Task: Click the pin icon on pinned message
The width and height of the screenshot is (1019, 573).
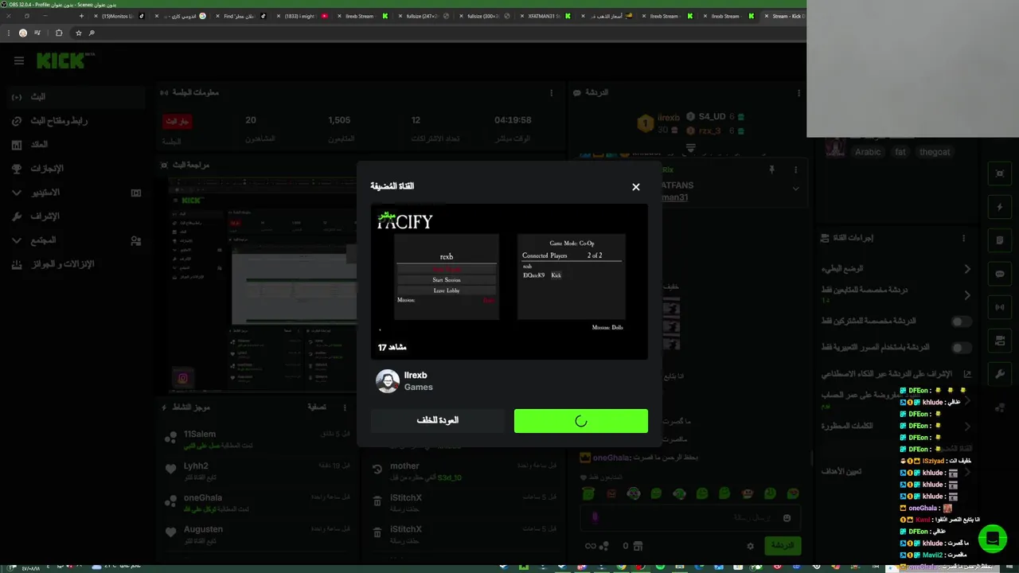Action: [771, 170]
